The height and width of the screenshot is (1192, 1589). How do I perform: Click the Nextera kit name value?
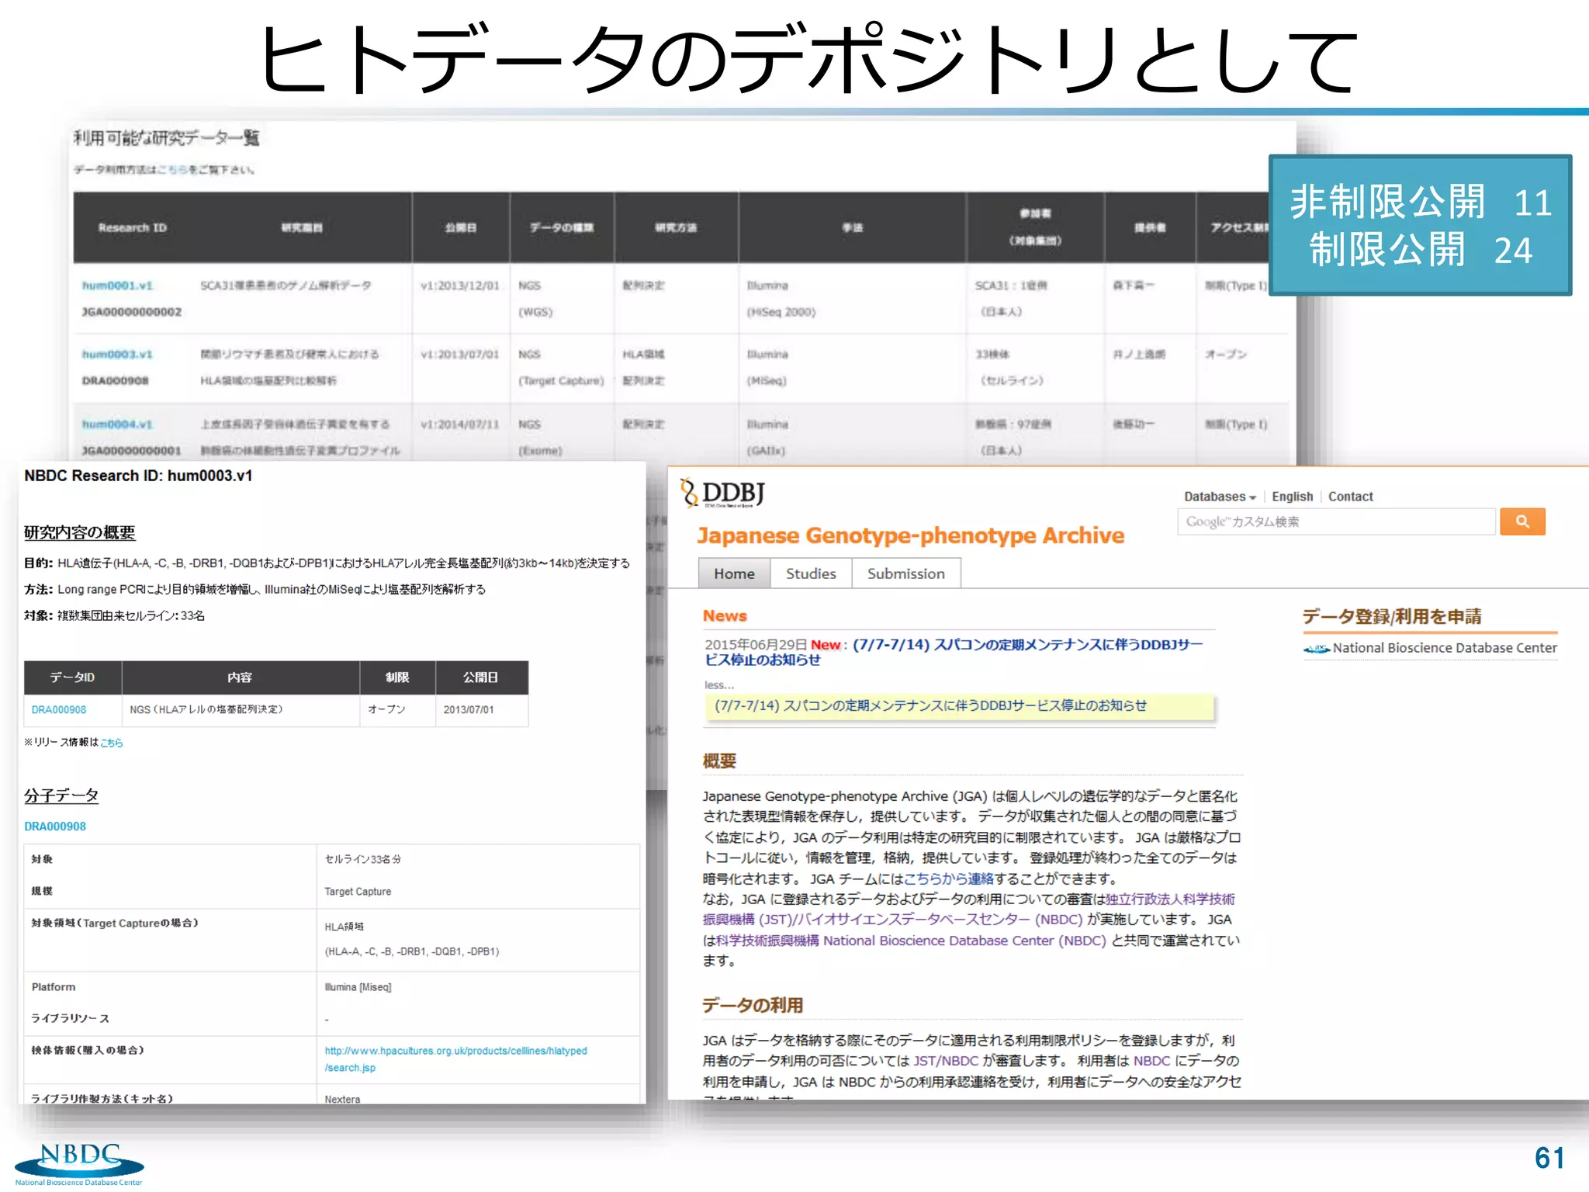click(342, 1099)
